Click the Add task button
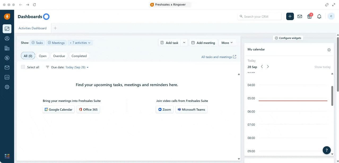339x163 pixels. pyautogui.click(x=169, y=43)
